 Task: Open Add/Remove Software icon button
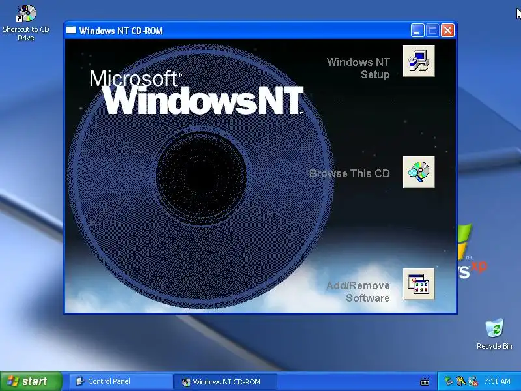point(419,284)
